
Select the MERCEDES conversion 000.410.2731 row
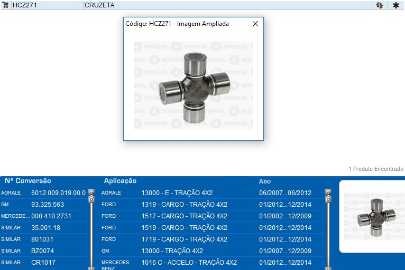44,216
